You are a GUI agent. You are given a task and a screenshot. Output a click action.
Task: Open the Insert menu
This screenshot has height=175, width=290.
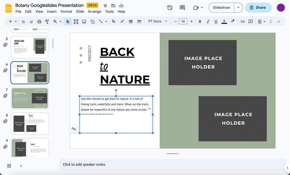(x=52, y=12)
